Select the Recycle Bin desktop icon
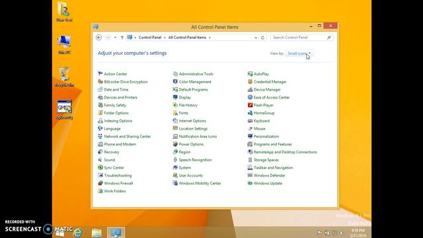Screen dimensions: 423x238 (x=64, y=77)
